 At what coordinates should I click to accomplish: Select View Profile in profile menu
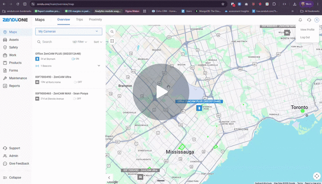(307, 30)
